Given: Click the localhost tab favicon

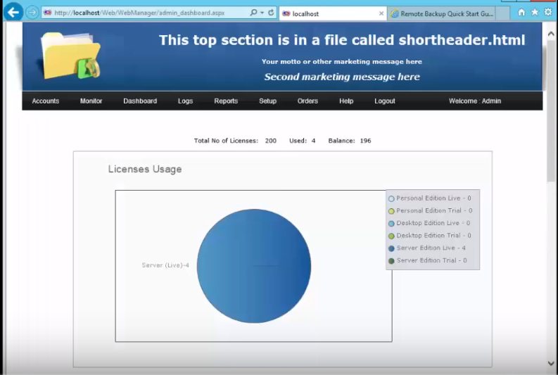Looking at the screenshot, I should (x=286, y=13).
